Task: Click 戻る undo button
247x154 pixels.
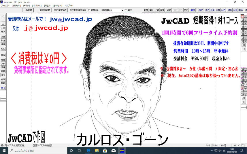Action: [3, 88]
